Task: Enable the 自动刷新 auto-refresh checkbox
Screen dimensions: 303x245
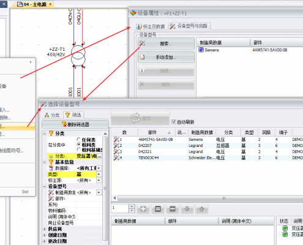Action: click(x=174, y=122)
